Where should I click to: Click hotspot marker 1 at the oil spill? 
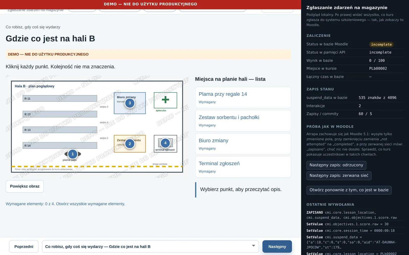73,154
